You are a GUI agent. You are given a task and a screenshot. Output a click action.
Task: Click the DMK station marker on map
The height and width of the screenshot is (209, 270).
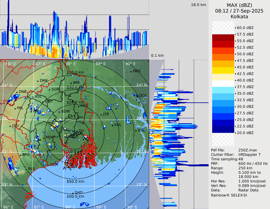[x=38, y=81]
